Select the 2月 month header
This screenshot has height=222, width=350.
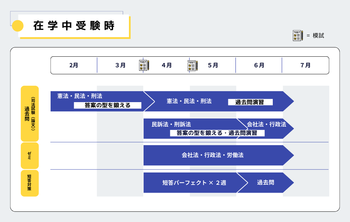(x=74, y=65)
